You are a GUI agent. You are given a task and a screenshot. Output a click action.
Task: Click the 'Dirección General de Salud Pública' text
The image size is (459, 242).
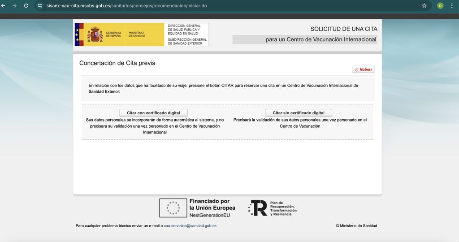(184, 30)
